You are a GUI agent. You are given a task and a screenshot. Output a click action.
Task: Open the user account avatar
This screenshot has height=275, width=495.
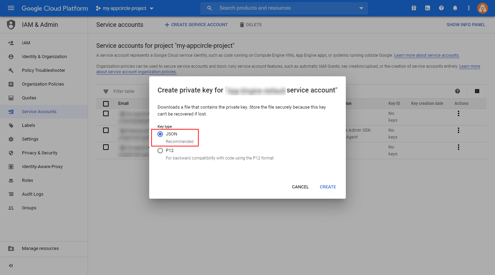pos(483,8)
